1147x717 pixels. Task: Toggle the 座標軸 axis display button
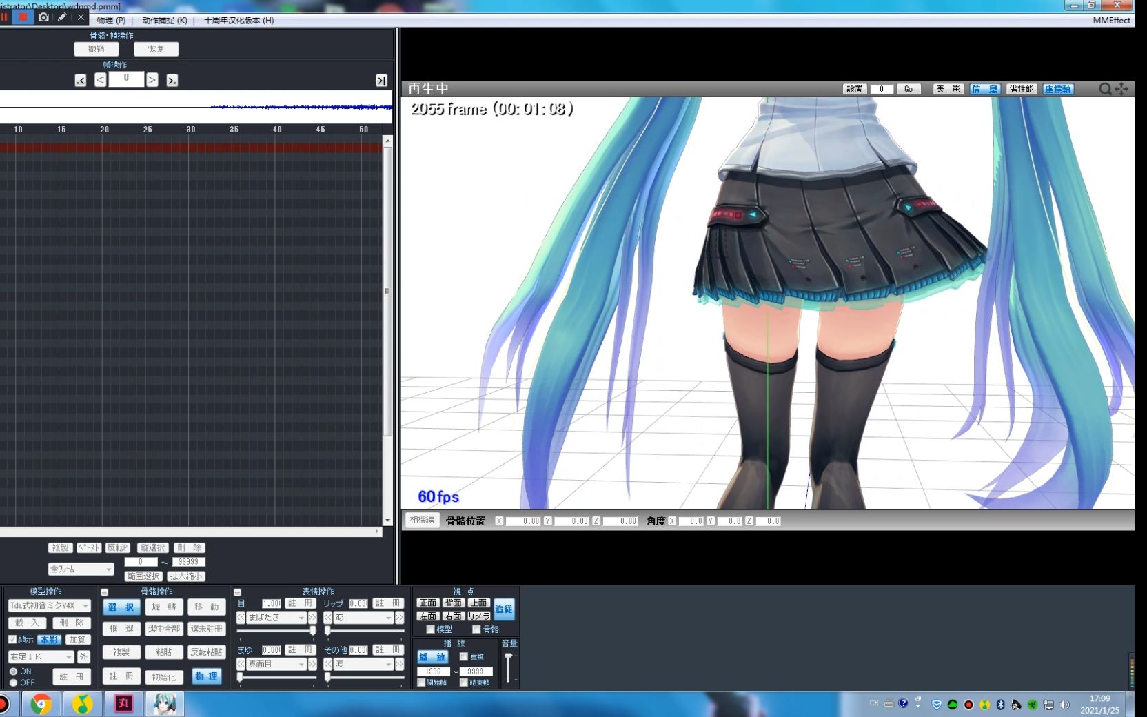point(1058,89)
